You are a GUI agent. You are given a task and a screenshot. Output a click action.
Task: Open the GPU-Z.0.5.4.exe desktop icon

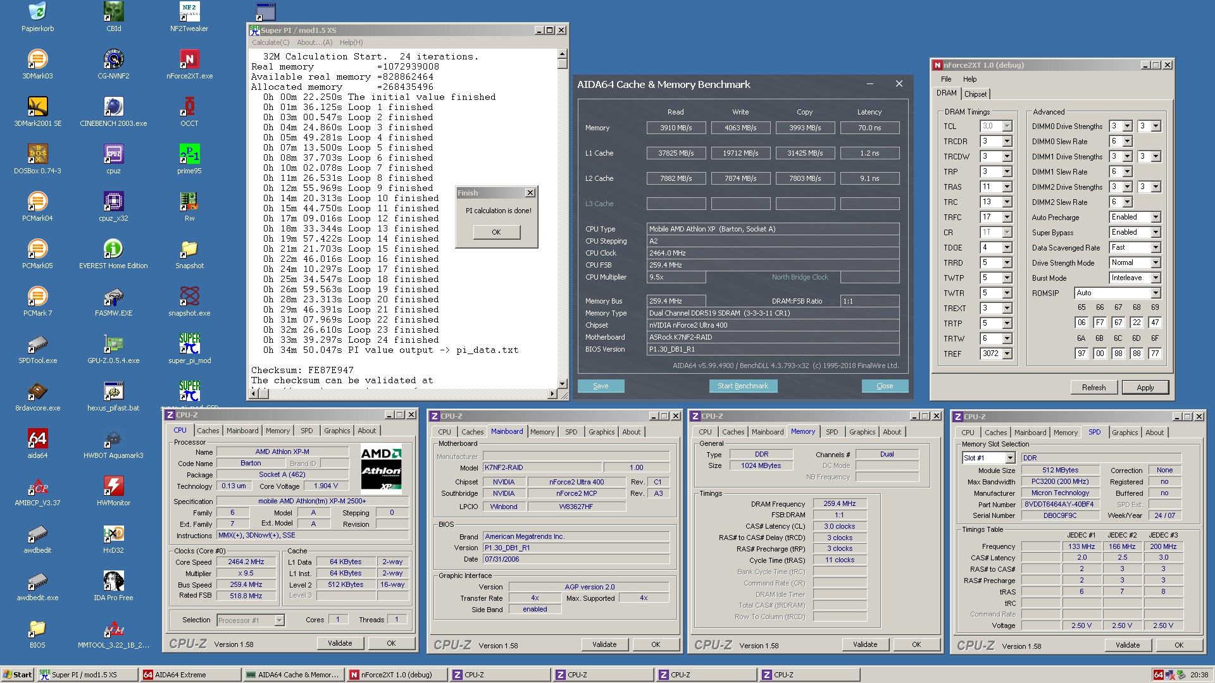tap(113, 345)
